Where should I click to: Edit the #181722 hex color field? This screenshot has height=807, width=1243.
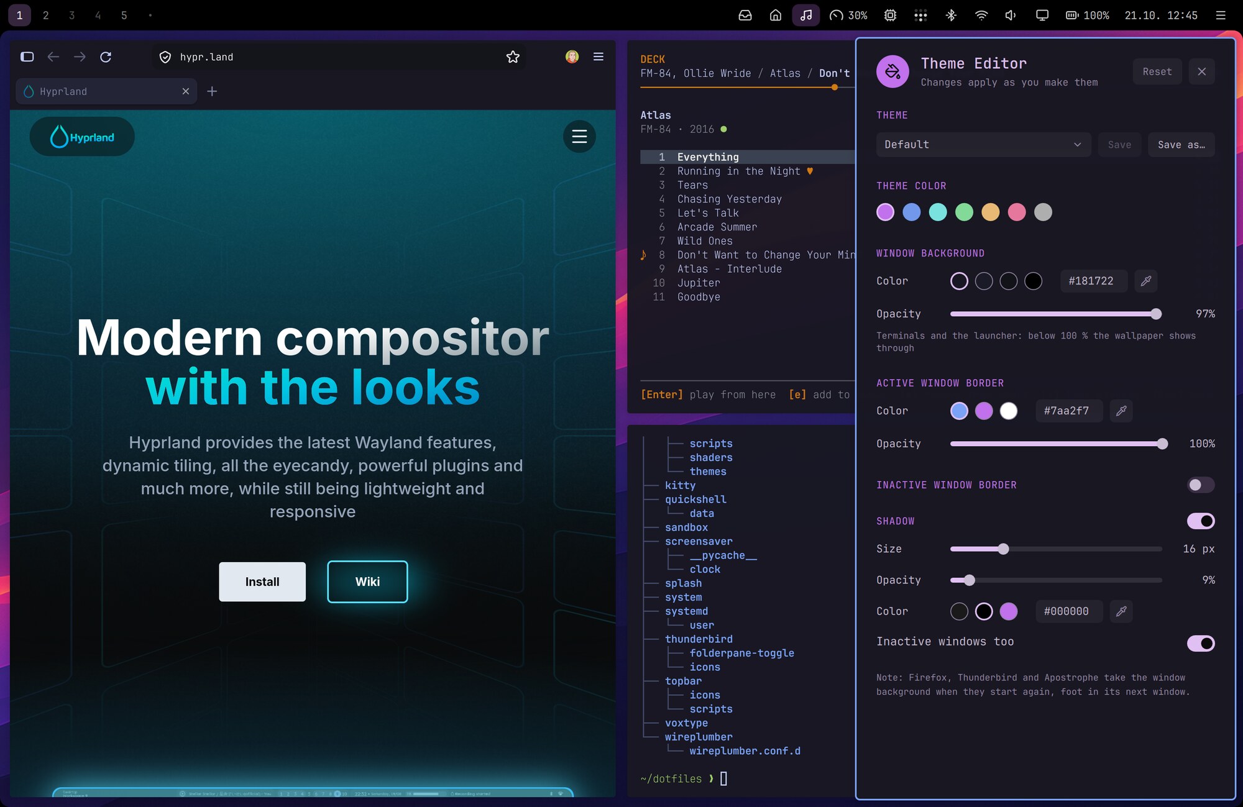click(1094, 281)
